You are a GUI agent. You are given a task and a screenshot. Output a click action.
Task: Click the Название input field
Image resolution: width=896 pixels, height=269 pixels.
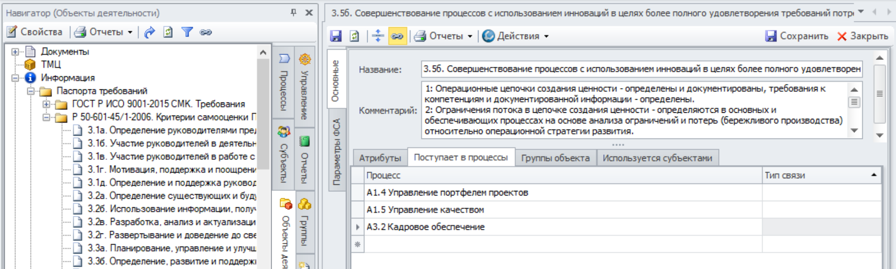[x=641, y=69]
